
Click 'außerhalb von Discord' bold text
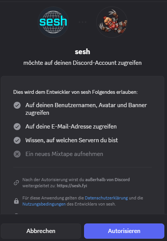pyautogui.click(x=108, y=180)
